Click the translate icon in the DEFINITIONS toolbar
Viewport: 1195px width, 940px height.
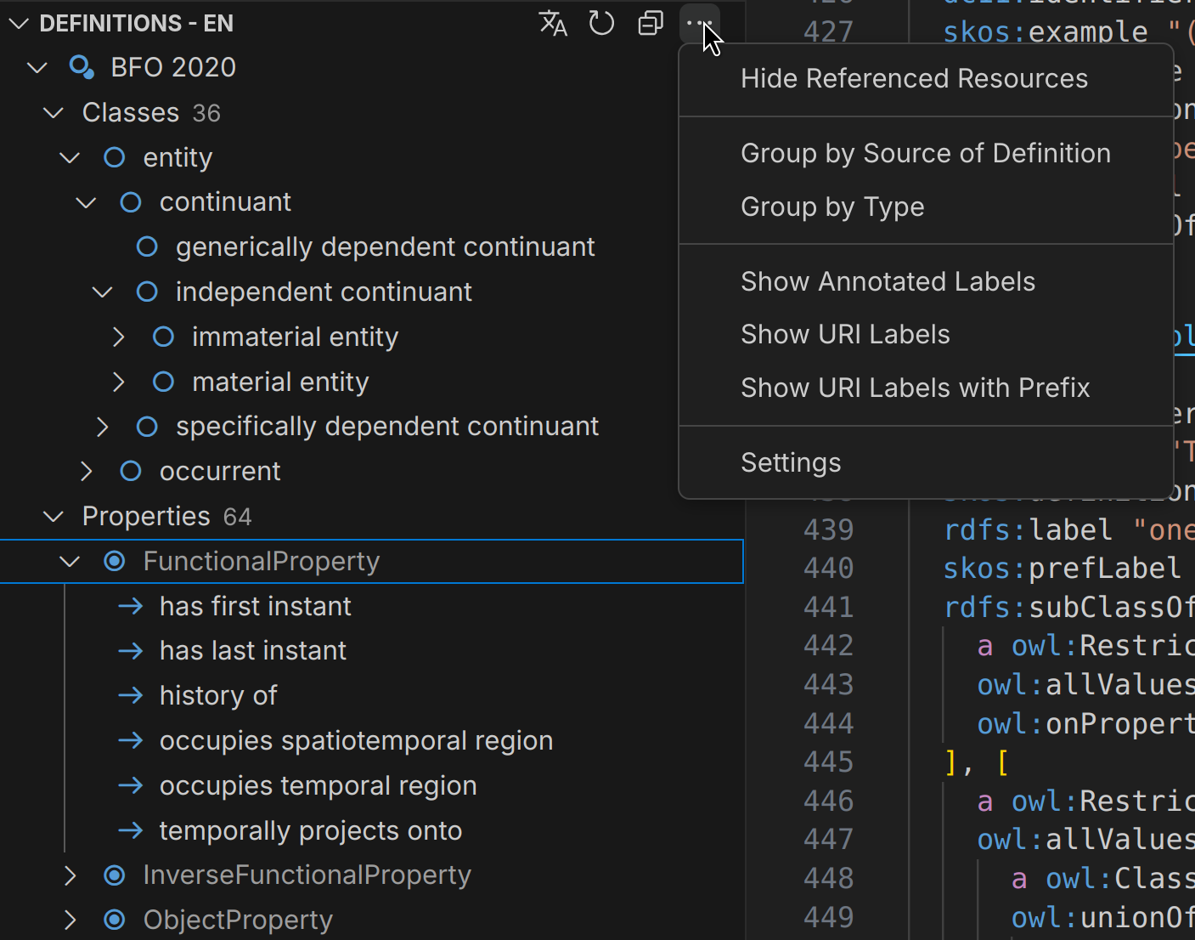coord(553,23)
